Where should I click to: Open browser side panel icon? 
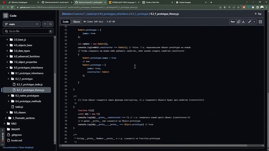257,8
